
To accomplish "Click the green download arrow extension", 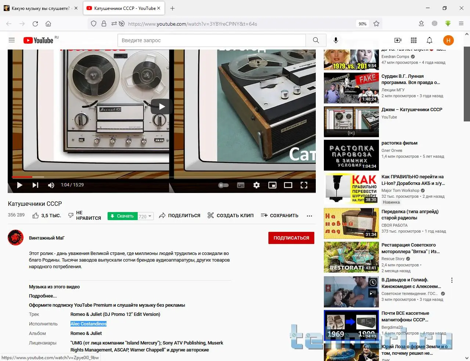I will (448, 23).
